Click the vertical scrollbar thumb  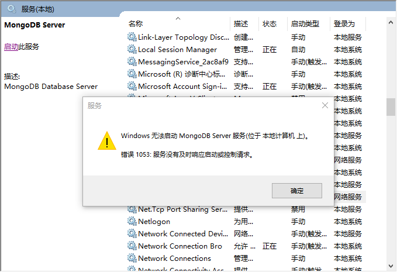[391, 106]
